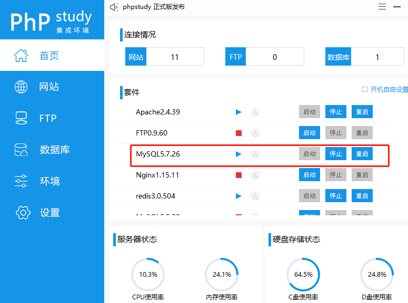Viewport: 408px width, 303px height.
Task: Click the D盘使用率 24.8% gauge
Action: coord(377,275)
